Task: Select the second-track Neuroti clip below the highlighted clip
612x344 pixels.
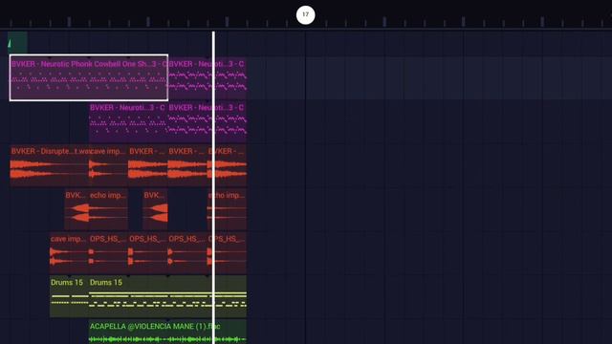Action: point(128,121)
